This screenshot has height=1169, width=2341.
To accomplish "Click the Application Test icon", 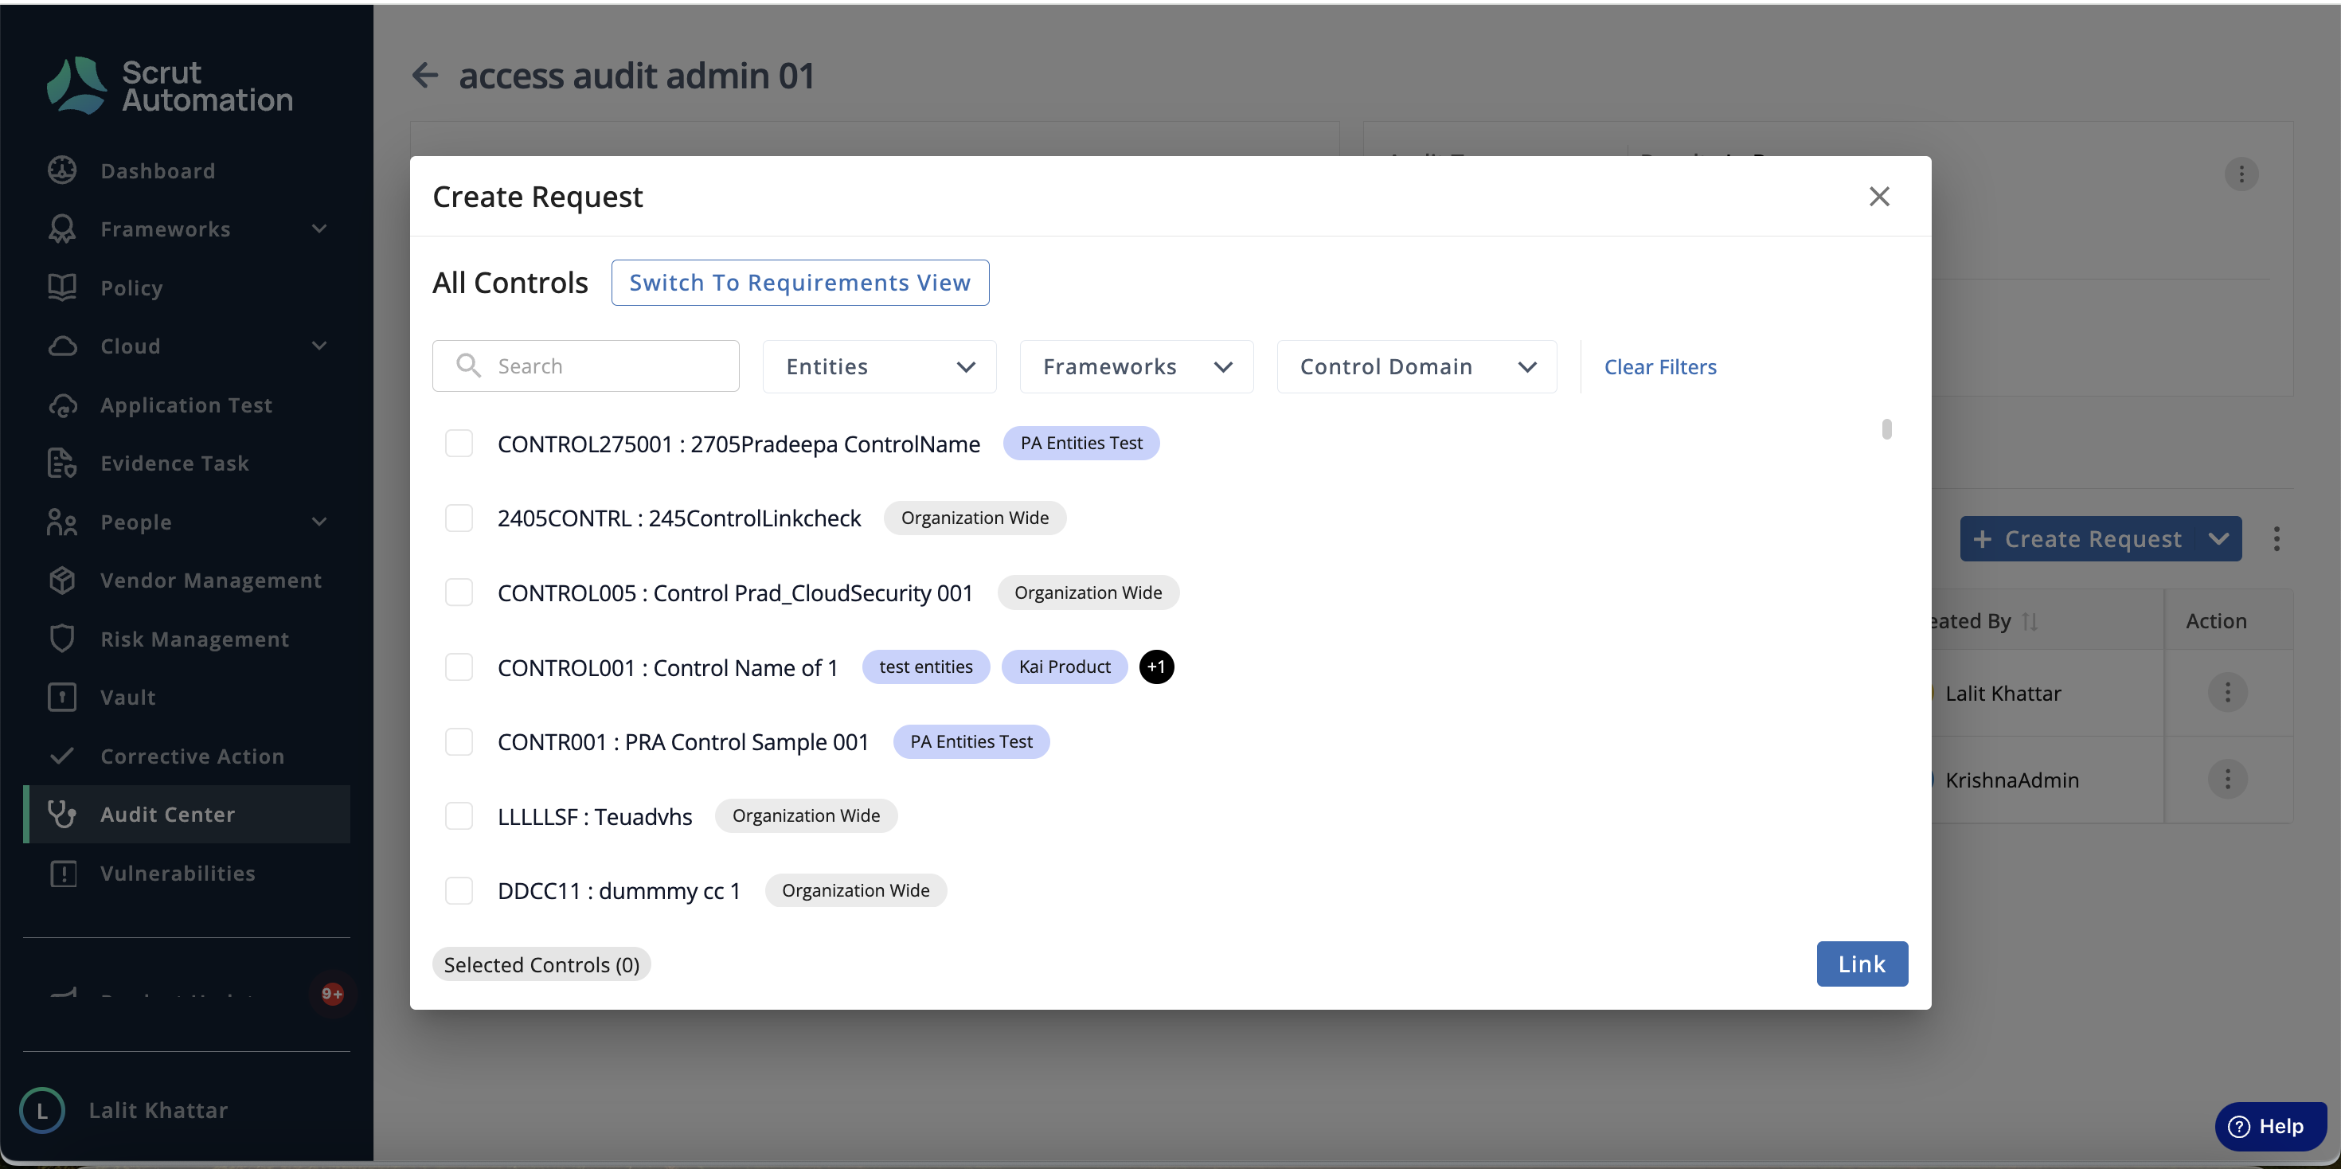I will (x=62, y=405).
